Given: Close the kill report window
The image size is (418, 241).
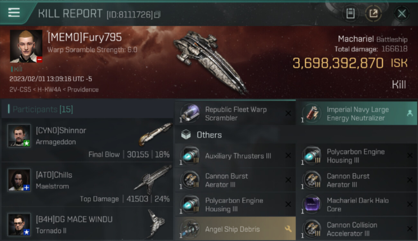Looking at the screenshot, I should click(x=402, y=13).
